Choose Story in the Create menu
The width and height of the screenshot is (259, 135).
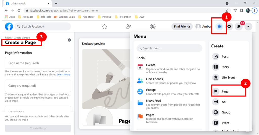(x=225, y=67)
